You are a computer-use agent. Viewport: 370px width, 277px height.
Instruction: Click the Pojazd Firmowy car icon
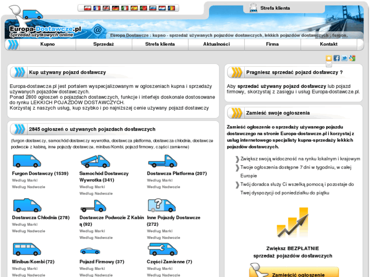pyautogui.click(x=90, y=251)
